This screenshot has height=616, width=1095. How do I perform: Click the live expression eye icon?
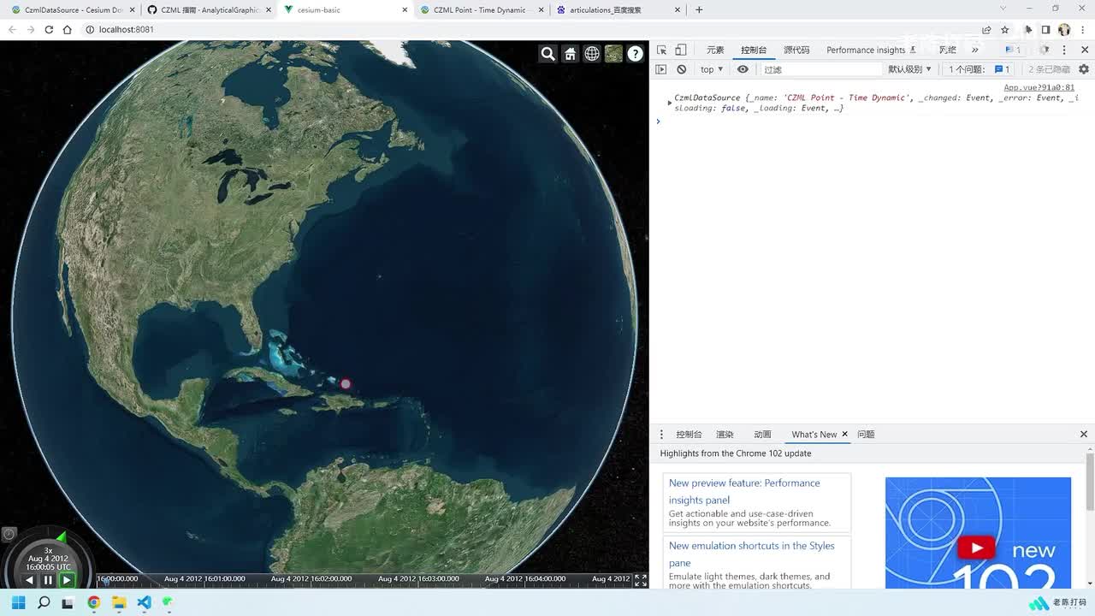[743, 69]
